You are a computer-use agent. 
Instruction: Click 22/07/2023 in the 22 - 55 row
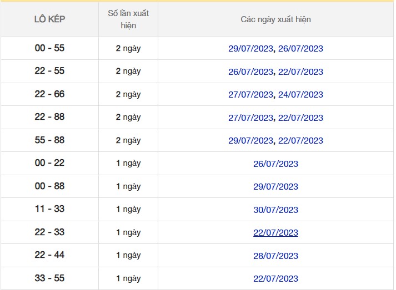click(x=300, y=72)
